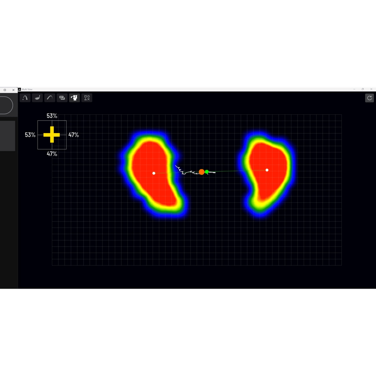Click the 53% label above balance box
The height and width of the screenshot is (376, 376).
tap(52, 116)
